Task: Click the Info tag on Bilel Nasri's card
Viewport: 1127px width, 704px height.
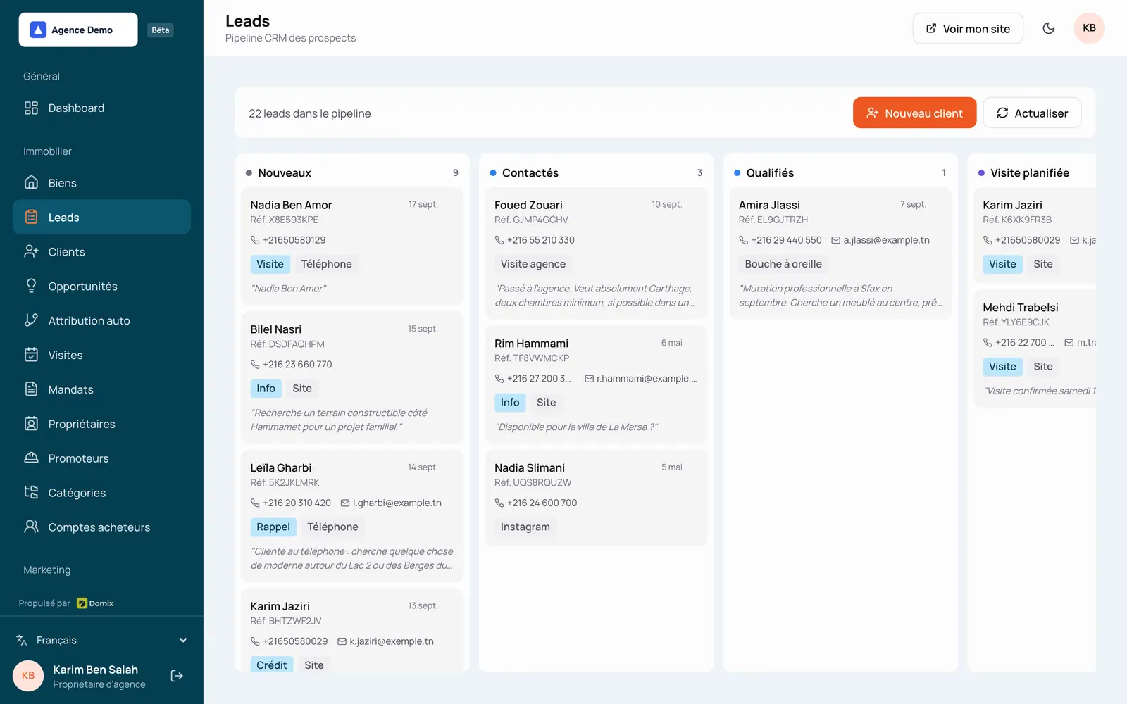Action: (x=266, y=389)
